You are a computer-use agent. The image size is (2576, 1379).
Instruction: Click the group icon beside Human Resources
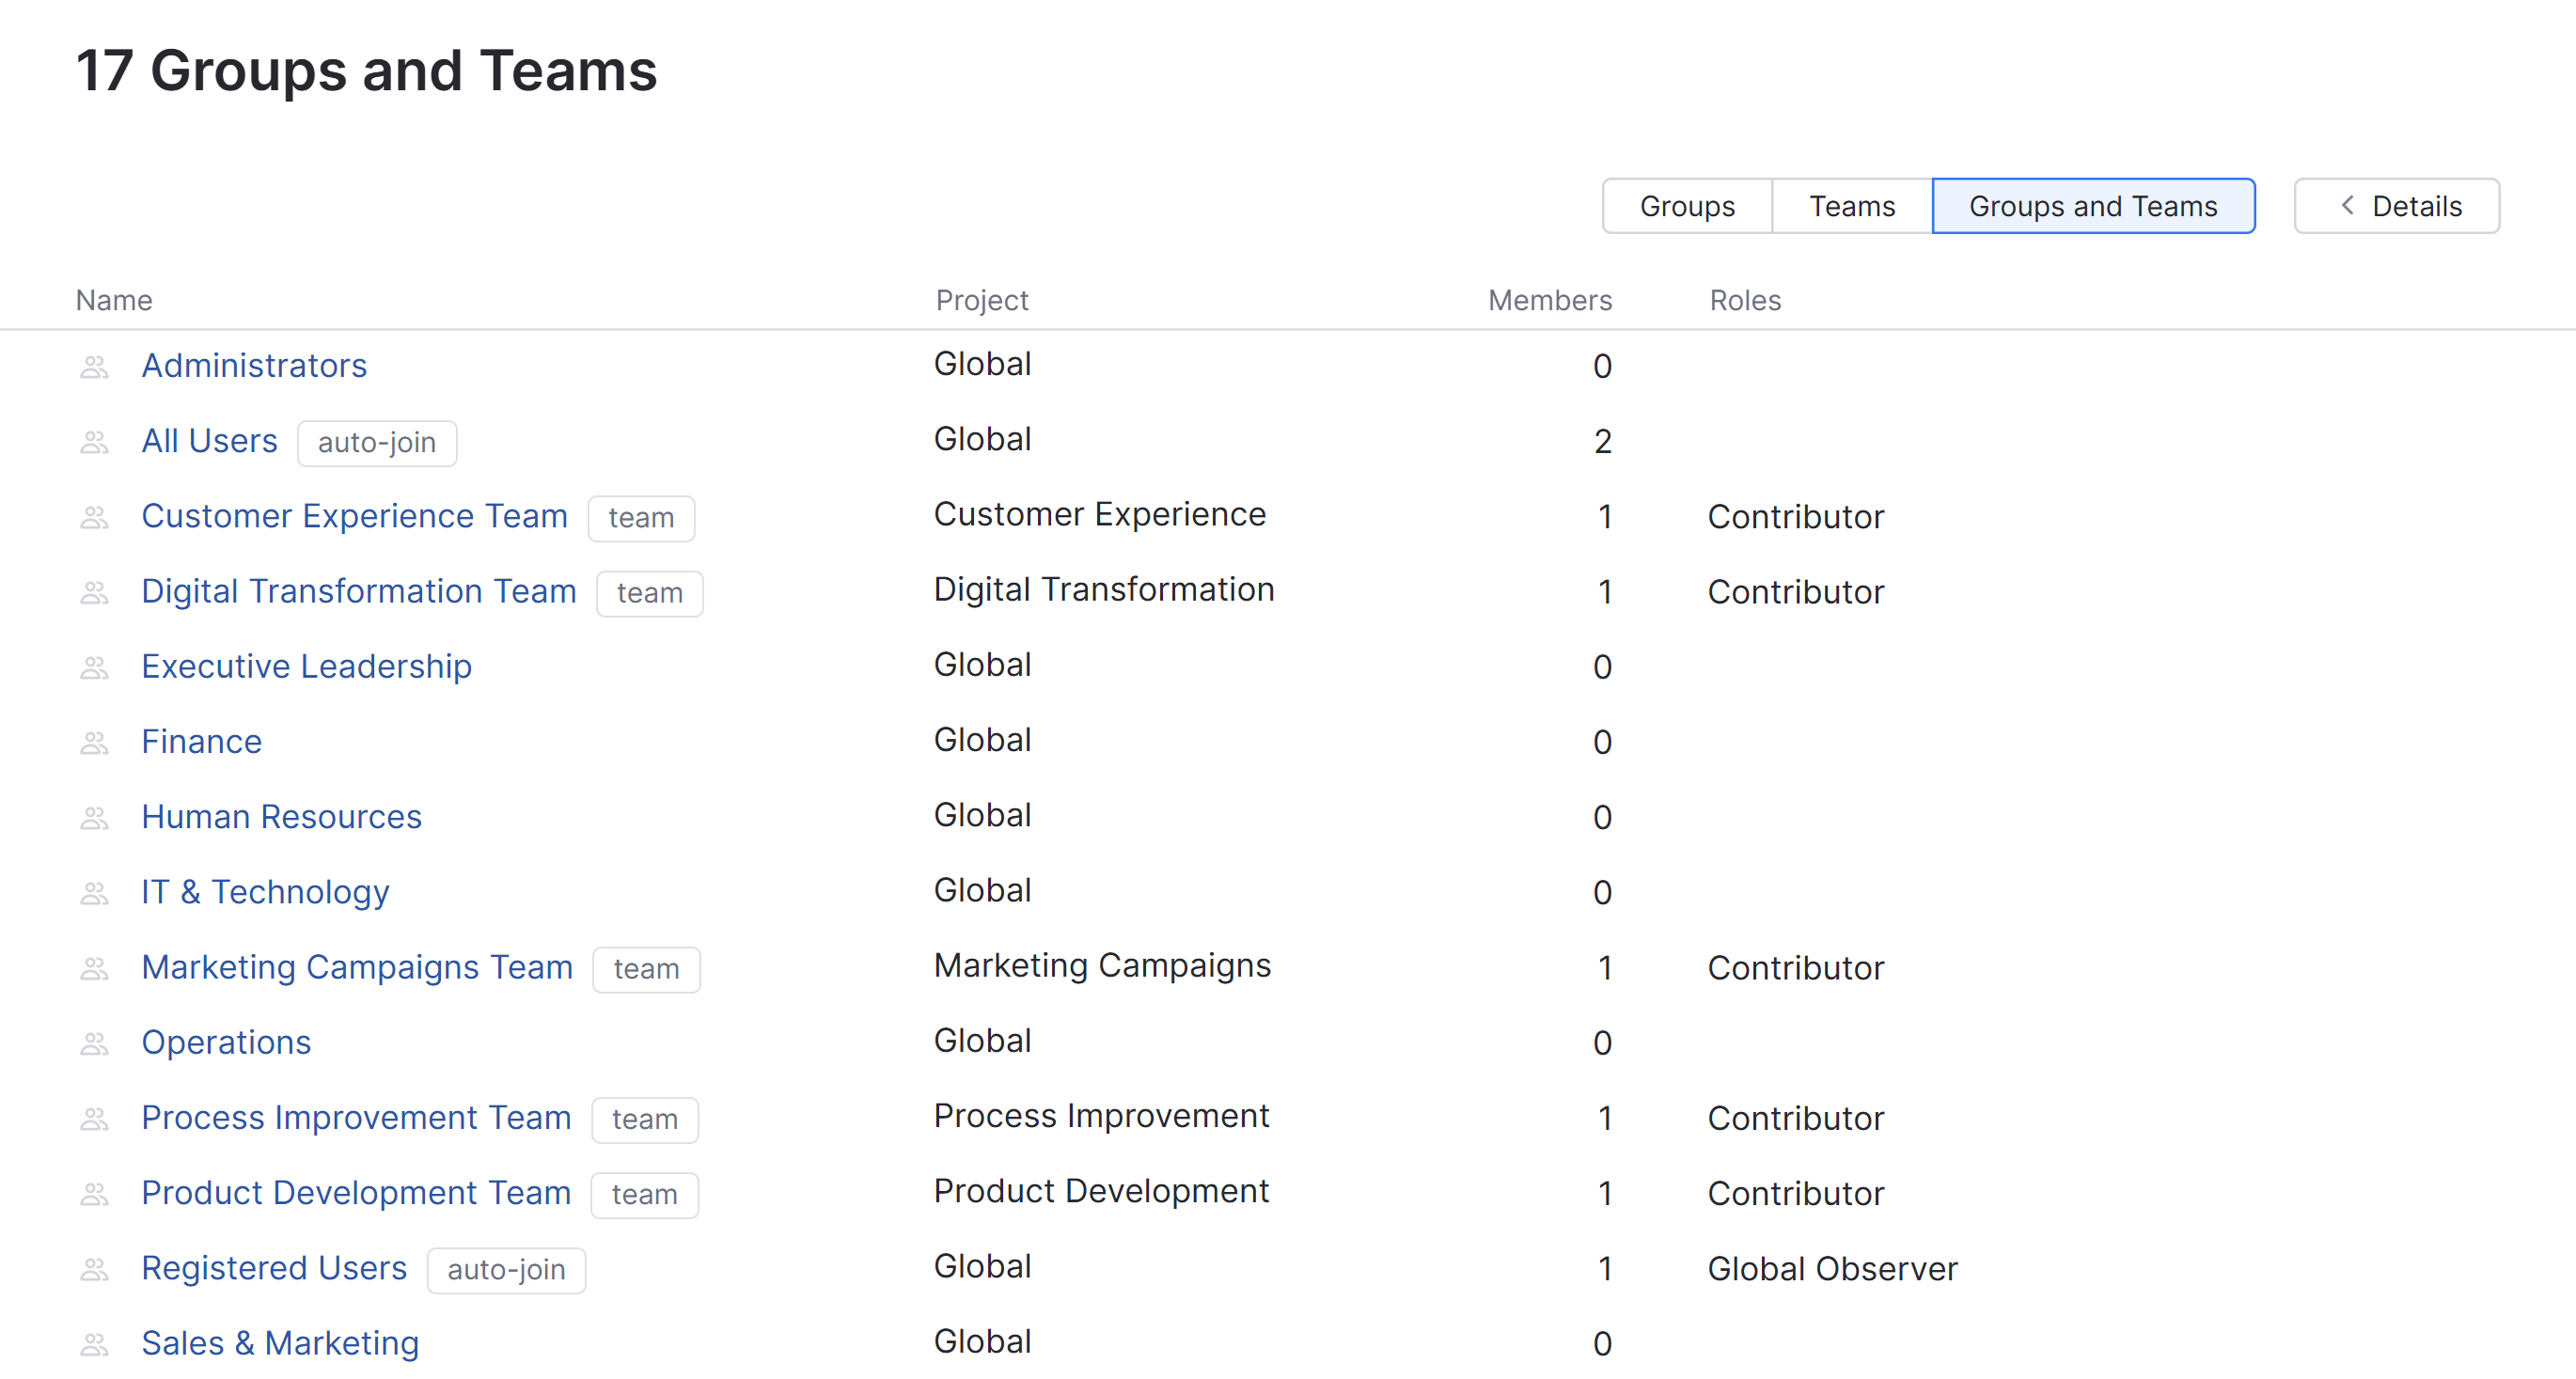[94, 818]
